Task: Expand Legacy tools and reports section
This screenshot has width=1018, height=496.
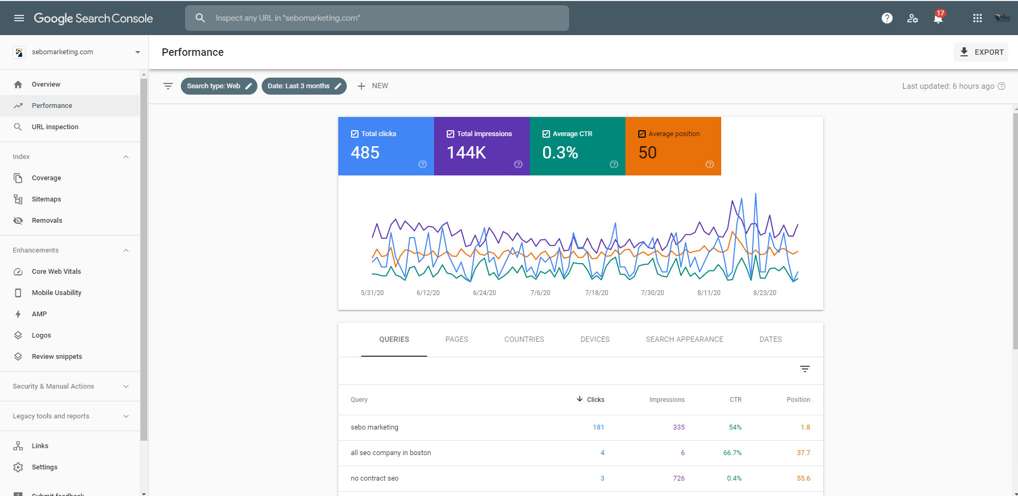Action: click(x=126, y=416)
